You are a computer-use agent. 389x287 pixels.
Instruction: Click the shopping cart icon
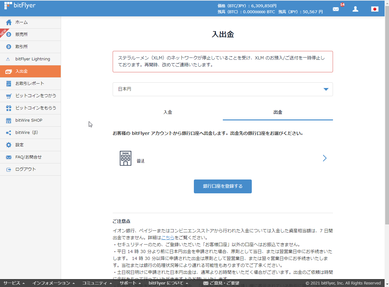click(x=9, y=96)
